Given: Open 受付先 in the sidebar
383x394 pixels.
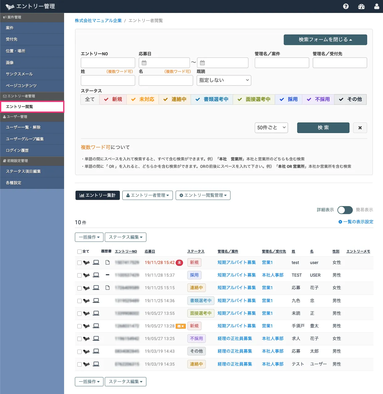Looking at the screenshot, I should (x=32, y=39).
